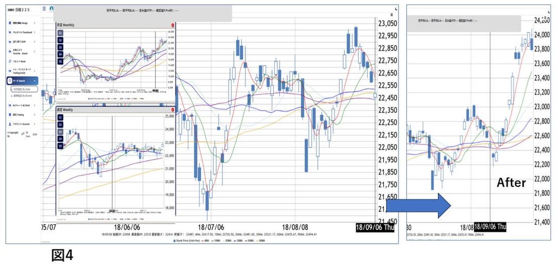Image resolution: width=556 pixels, height=266 pixels.
Task: Select By Date search option
Action: (x=24, y=89)
